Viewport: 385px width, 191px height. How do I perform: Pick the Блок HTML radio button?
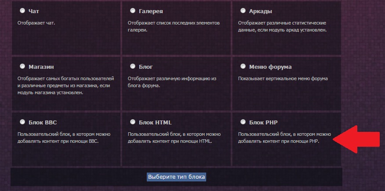[133, 122]
